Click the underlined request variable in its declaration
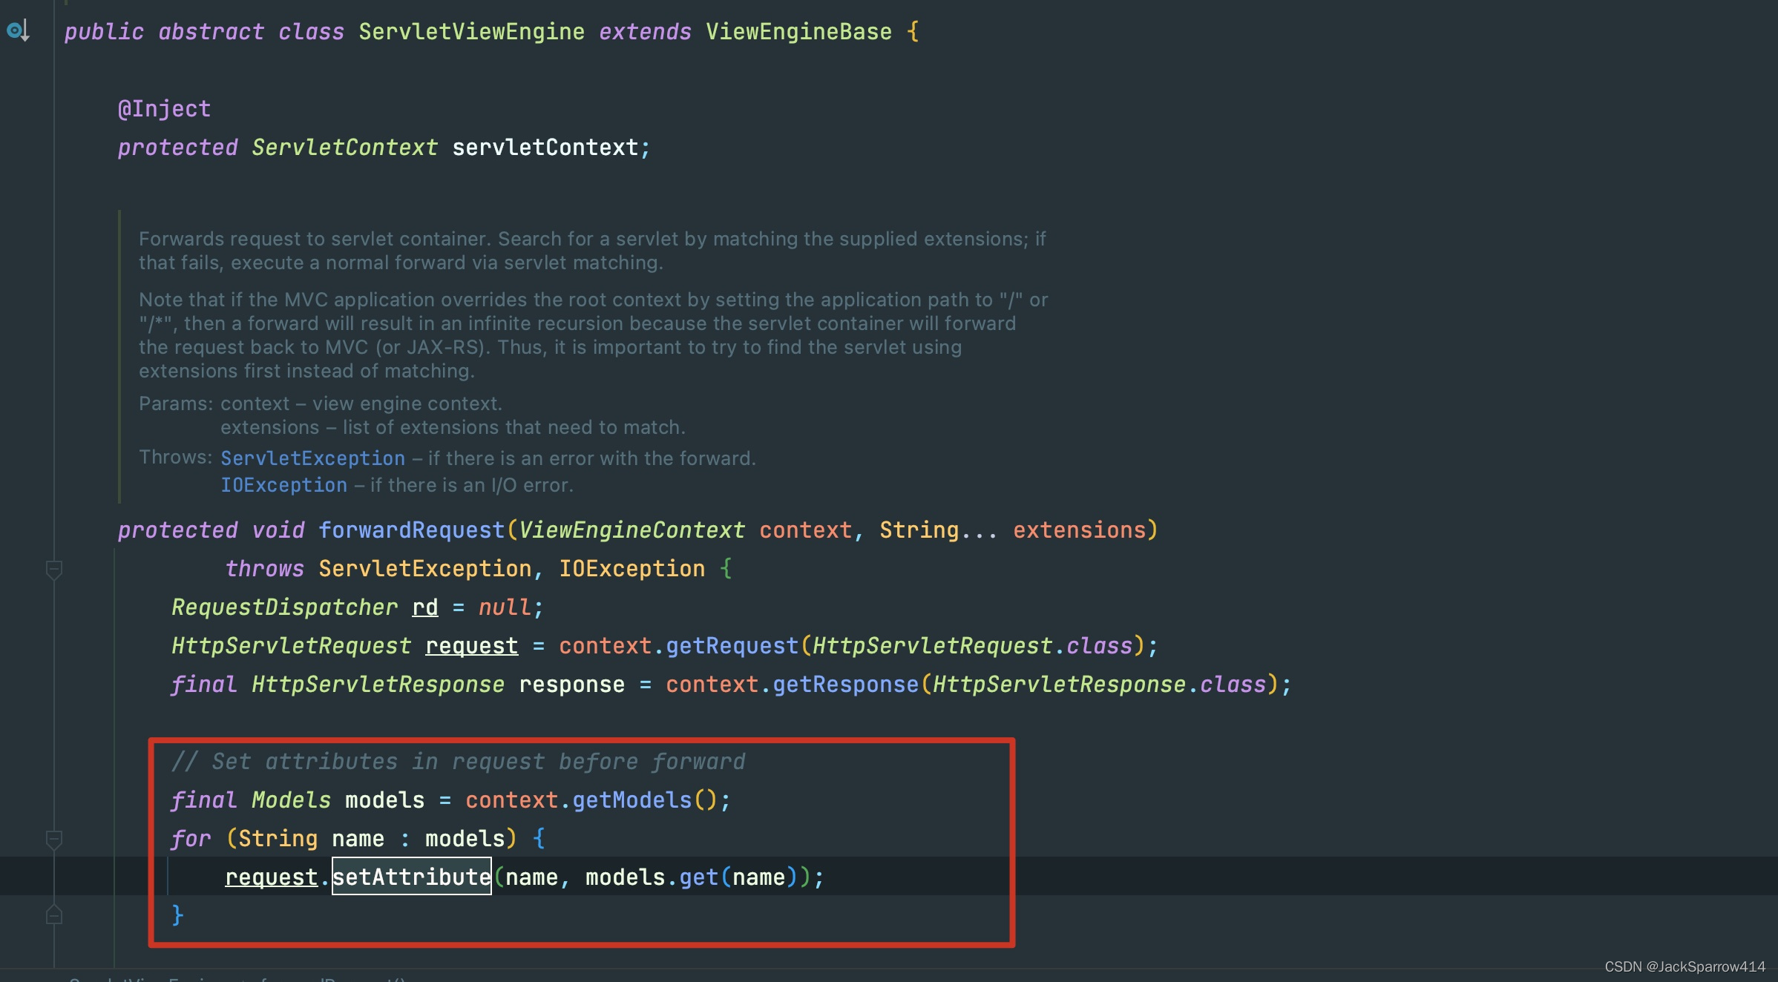Image resolution: width=1778 pixels, height=982 pixels. [472, 646]
